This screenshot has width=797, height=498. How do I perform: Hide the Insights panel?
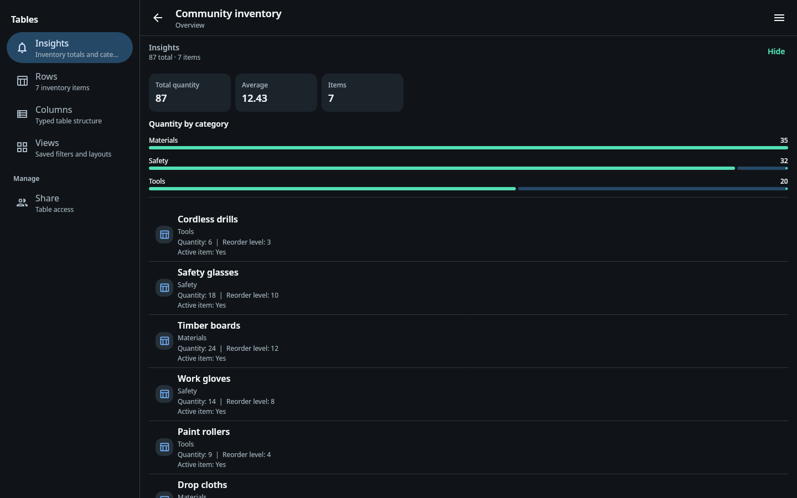[776, 51]
